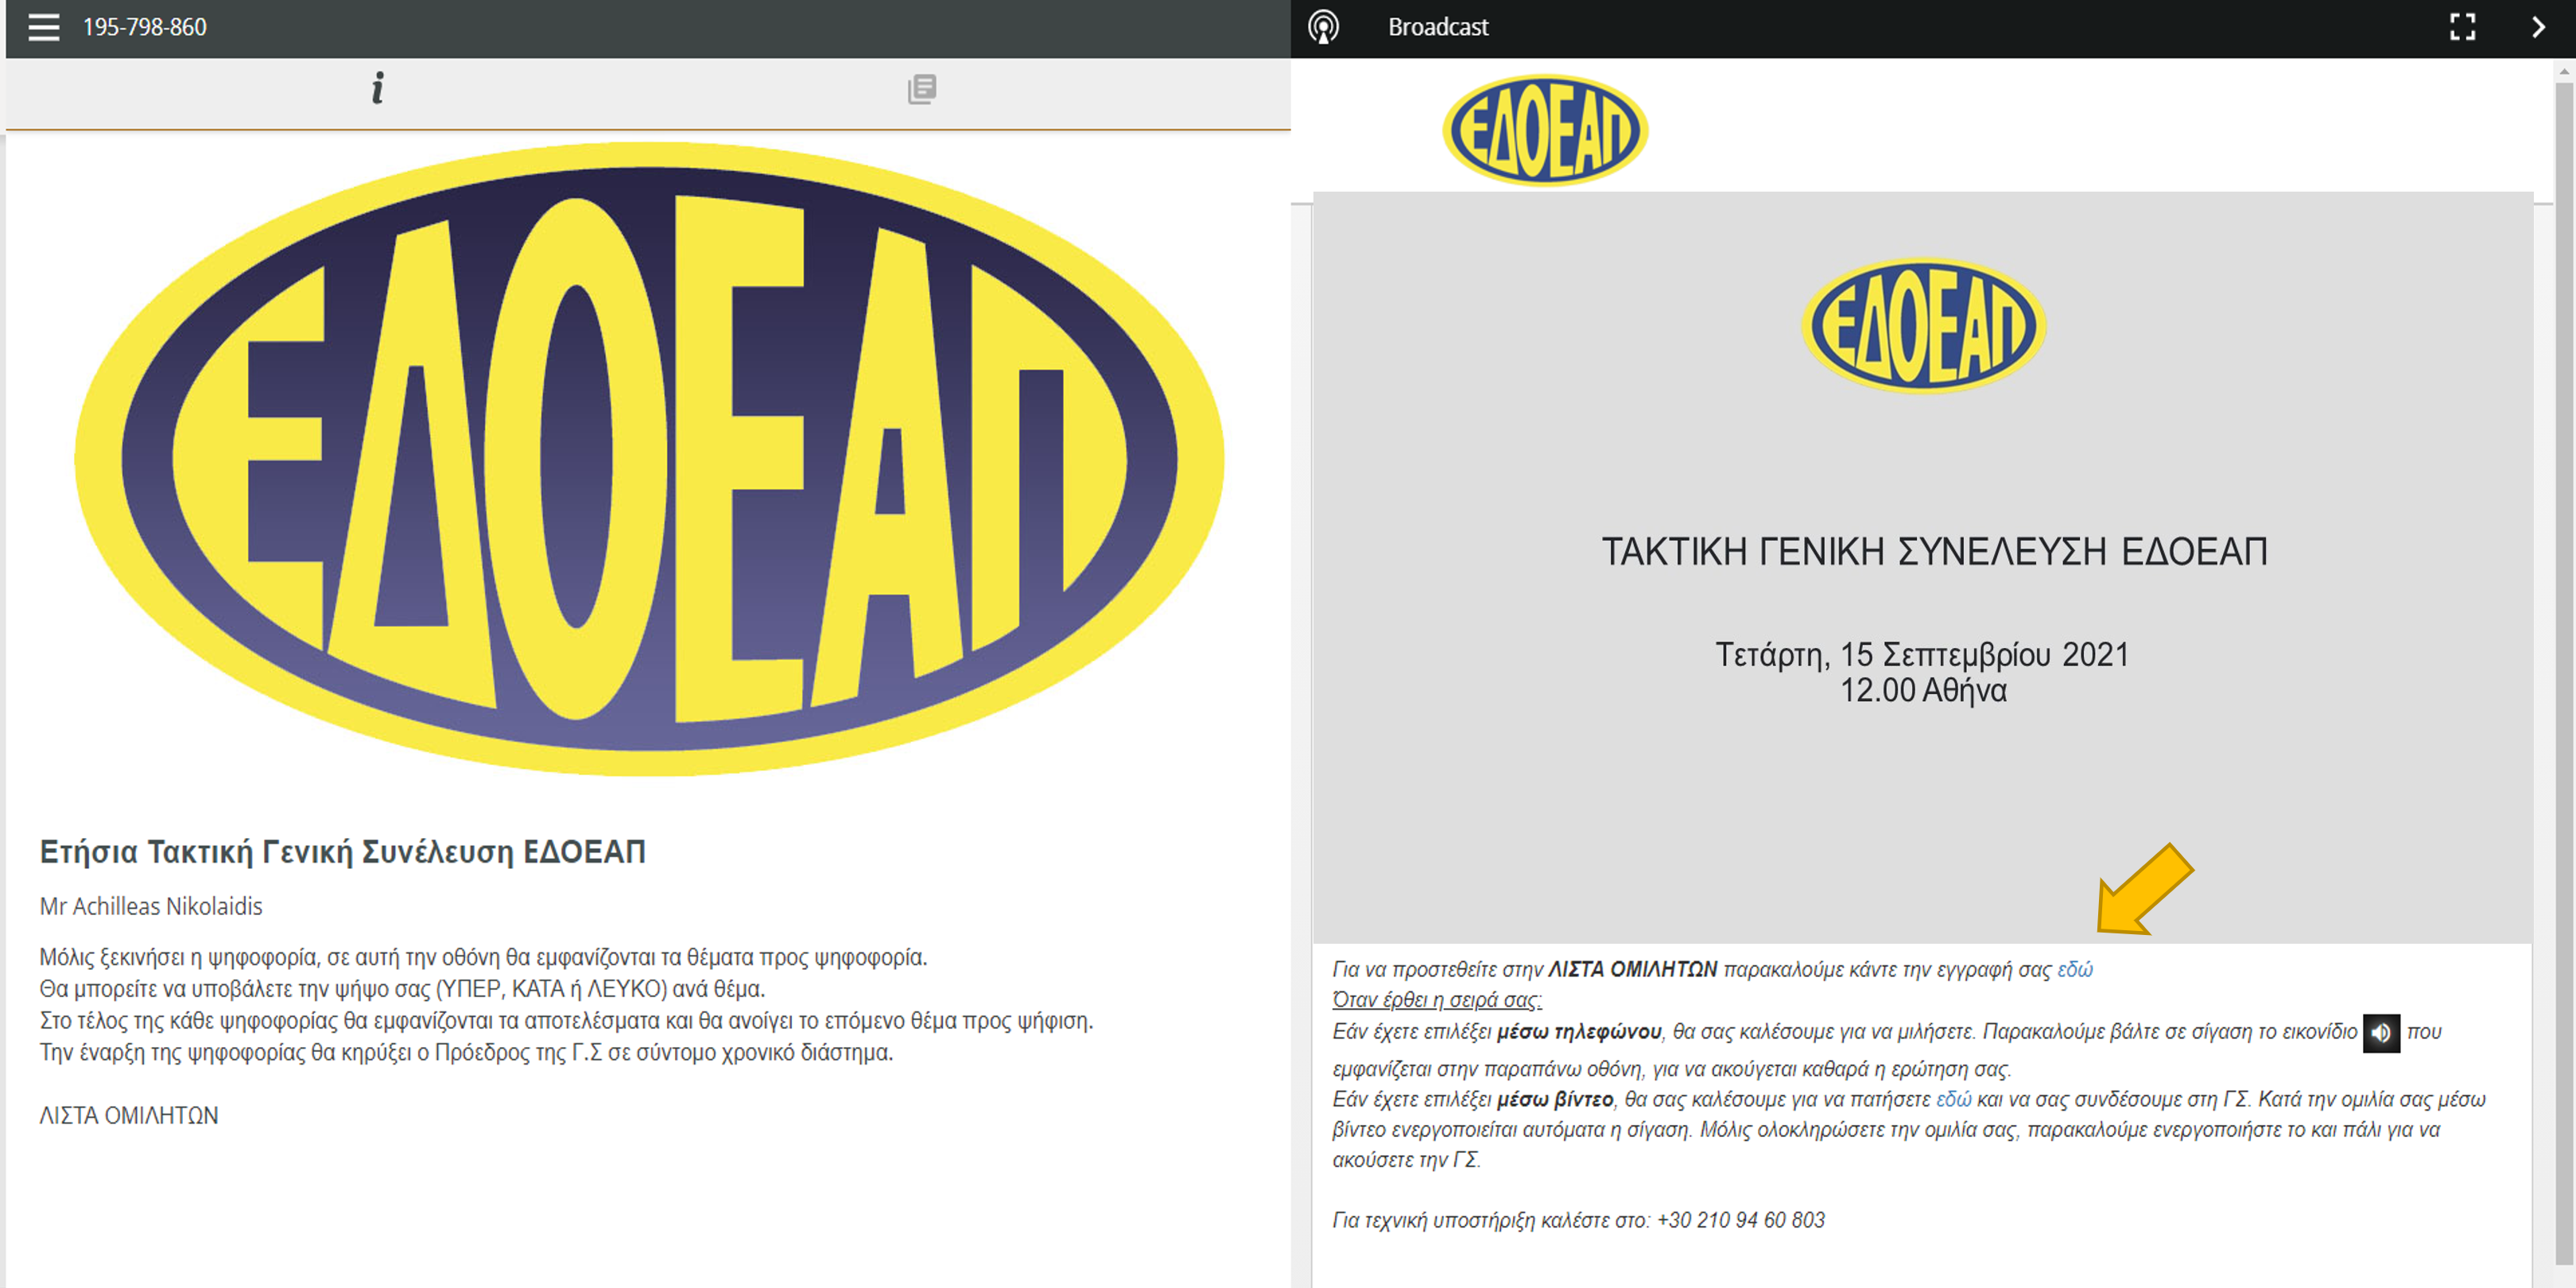Image resolution: width=2576 pixels, height=1288 pixels.
Task: Click the text '12.00 Αθήνα'
Action: (x=1923, y=690)
